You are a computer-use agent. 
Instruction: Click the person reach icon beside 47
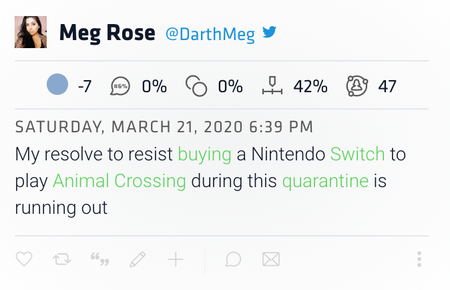[x=358, y=86]
